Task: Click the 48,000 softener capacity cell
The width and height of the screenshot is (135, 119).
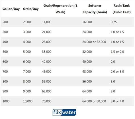Action: (x=87, y=72)
